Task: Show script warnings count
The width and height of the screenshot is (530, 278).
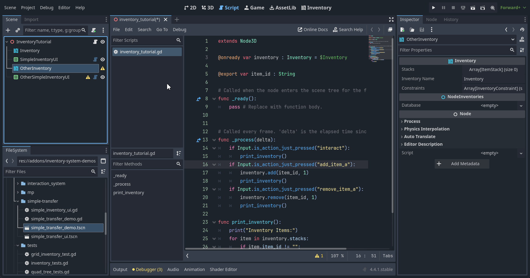Action: [x=319, y=256]
